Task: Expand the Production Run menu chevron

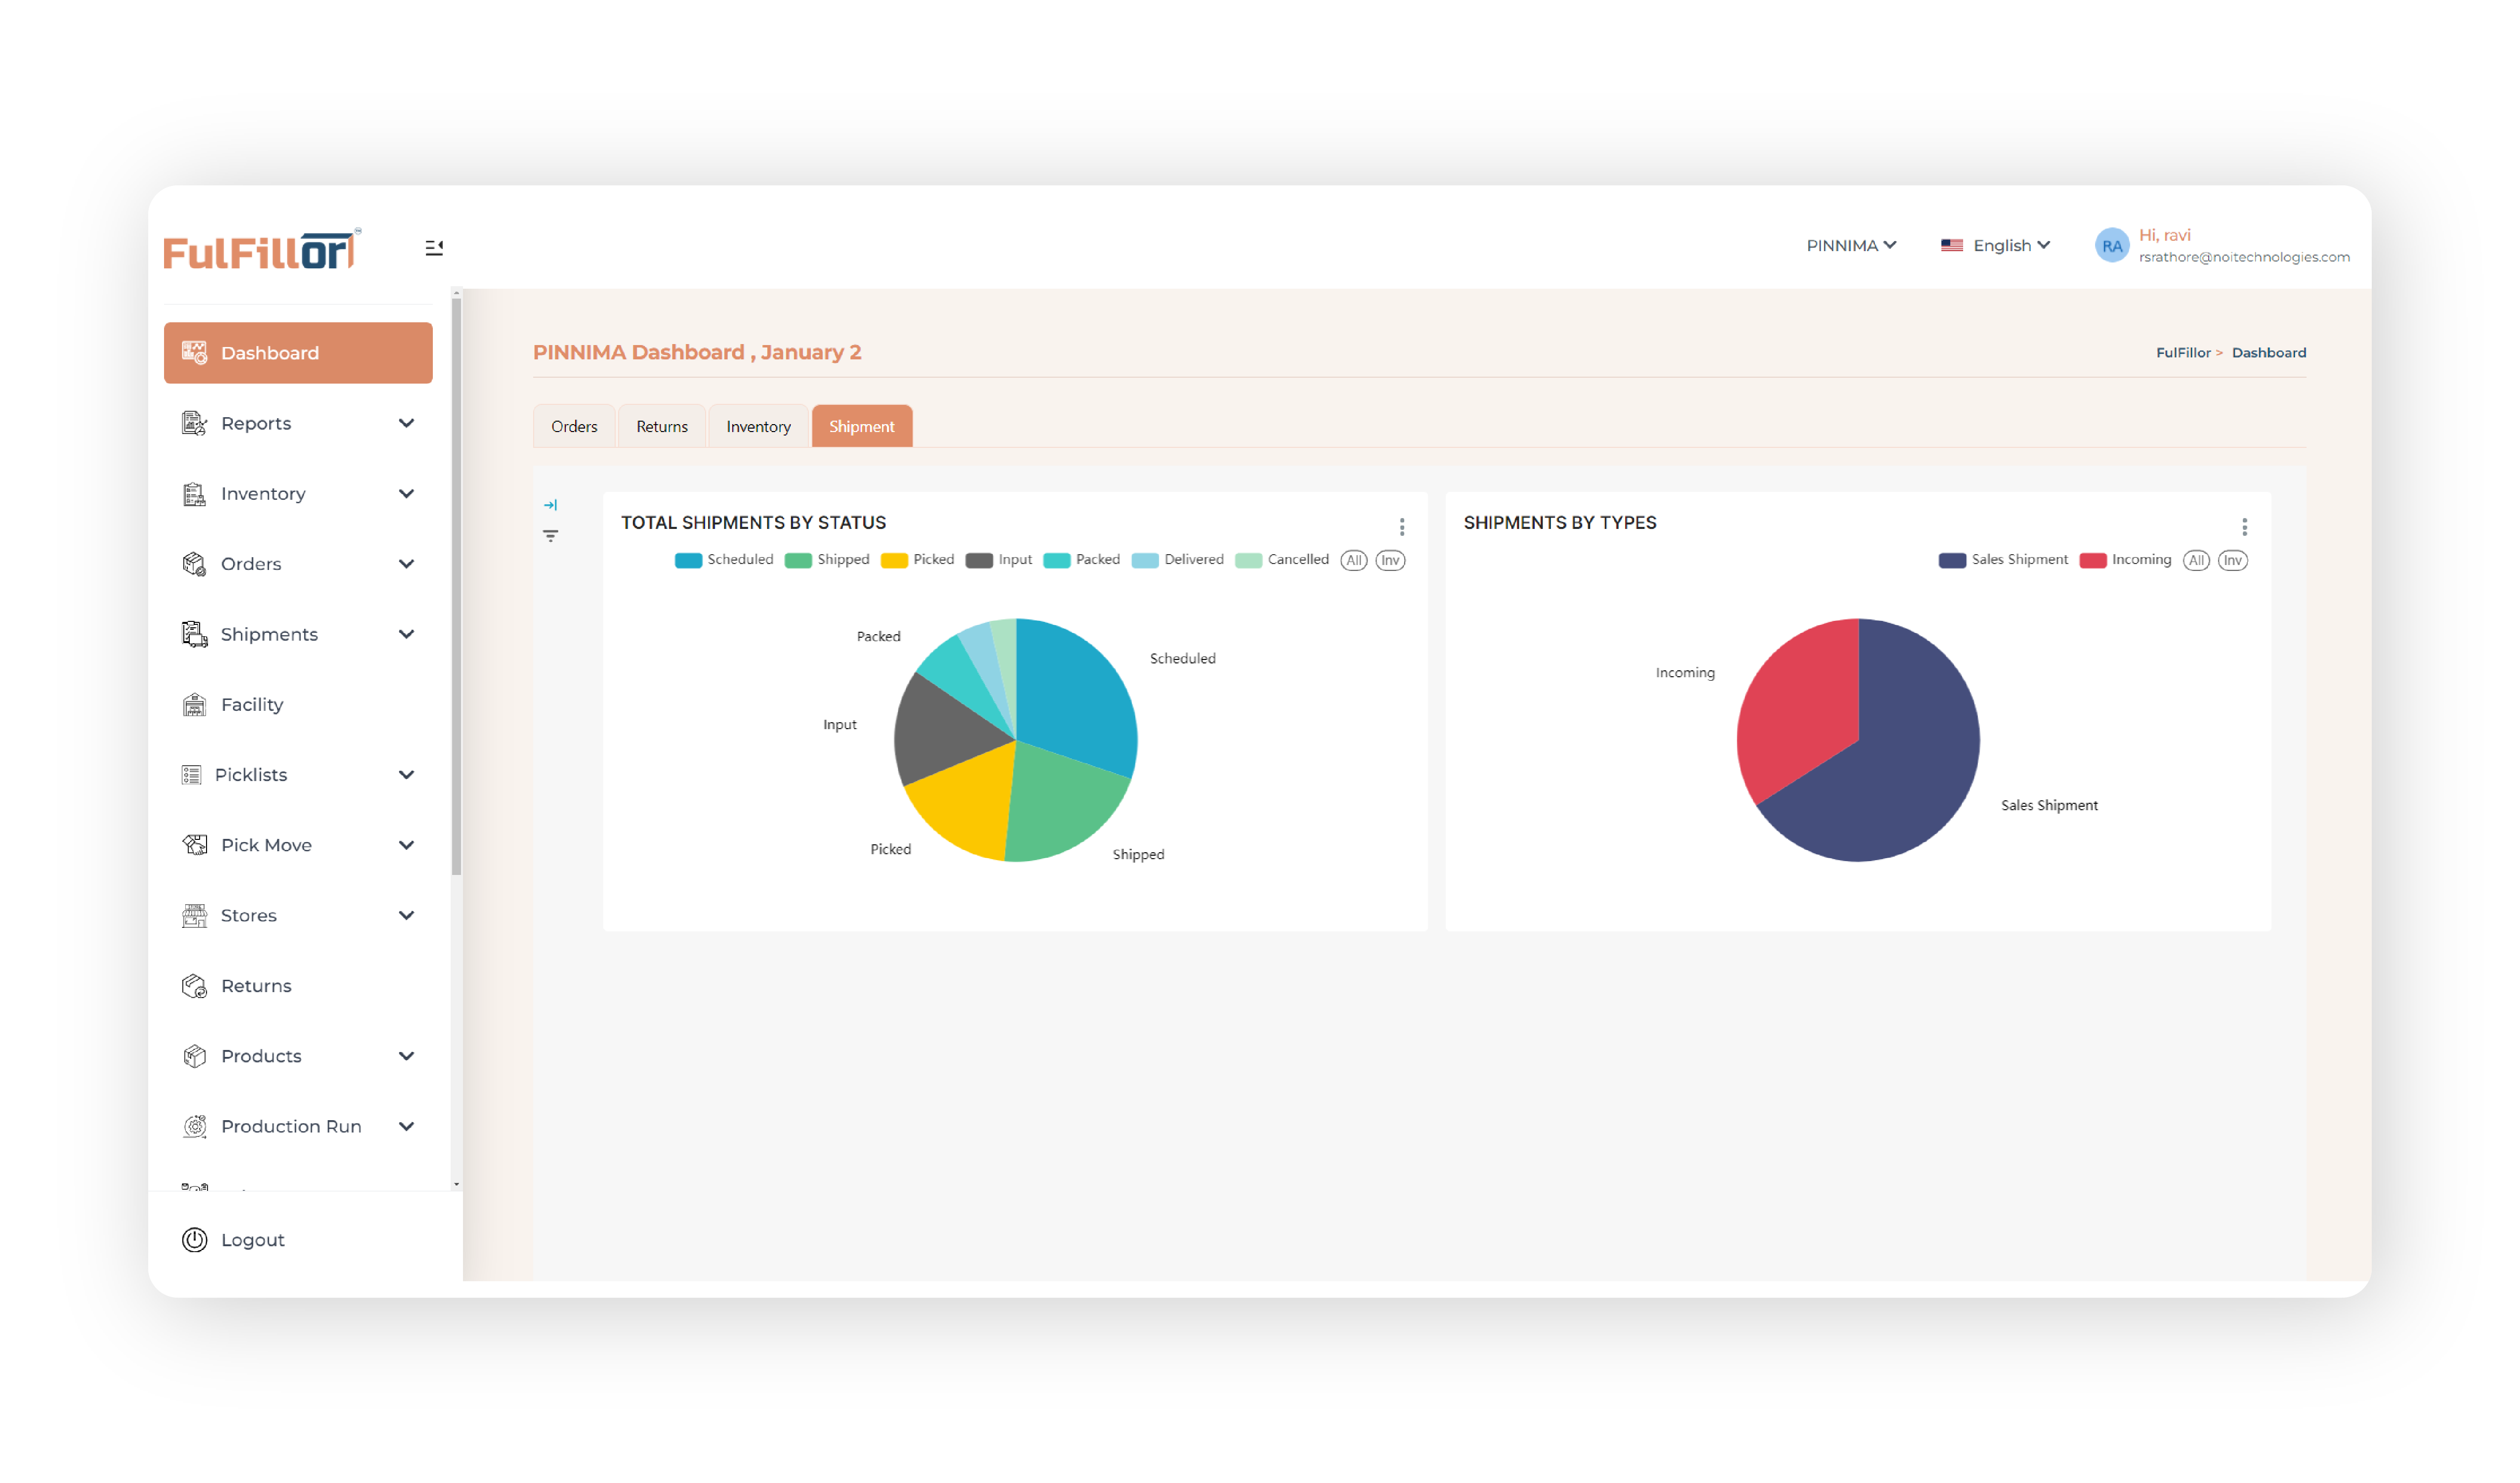Action: (406, 1126)
